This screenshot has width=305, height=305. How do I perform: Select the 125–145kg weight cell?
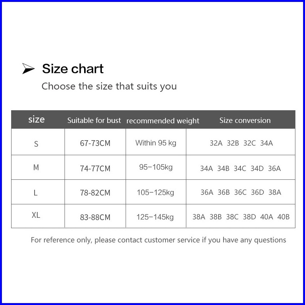[155, 217]
